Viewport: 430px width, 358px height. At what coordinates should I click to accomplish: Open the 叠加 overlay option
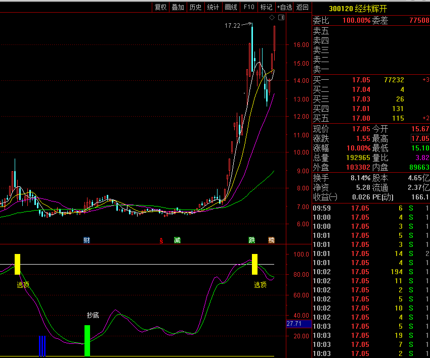click(178, 7)
